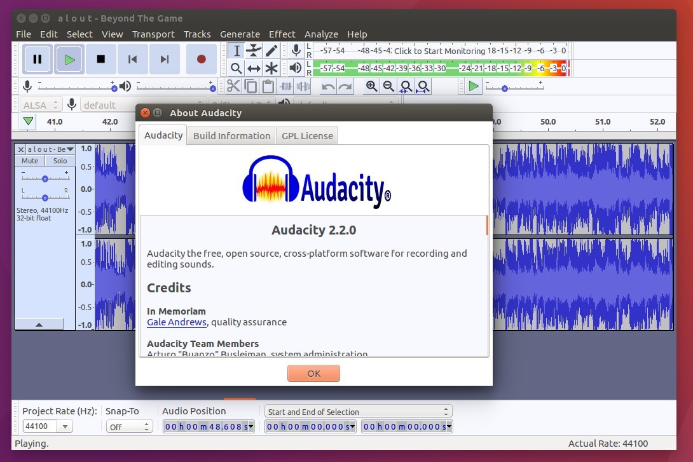Skip to end of track
Screen dimensions: 693x462
tap(165, 59)
